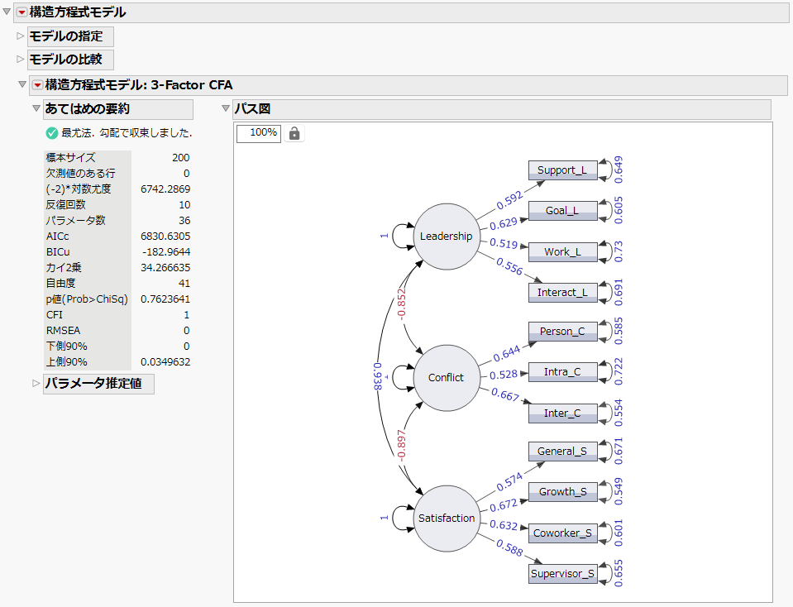Click the p値 value 0.7623641

(x=165, y=299)
